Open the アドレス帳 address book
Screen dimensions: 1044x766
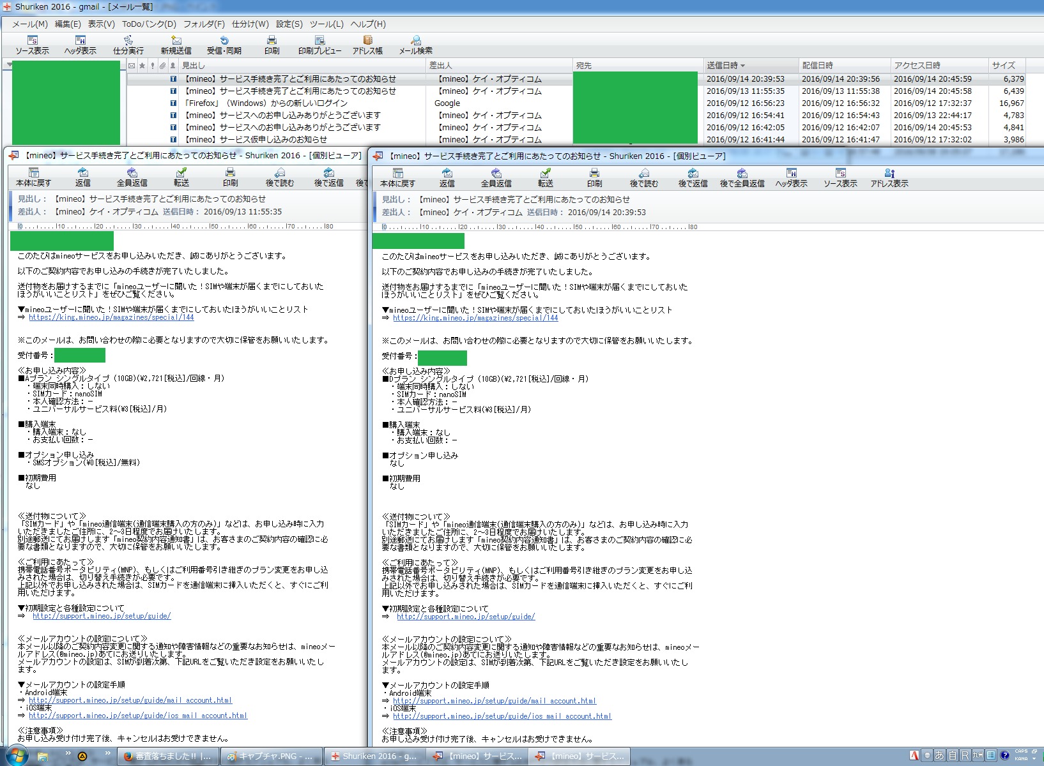click(x=367, y=45)
